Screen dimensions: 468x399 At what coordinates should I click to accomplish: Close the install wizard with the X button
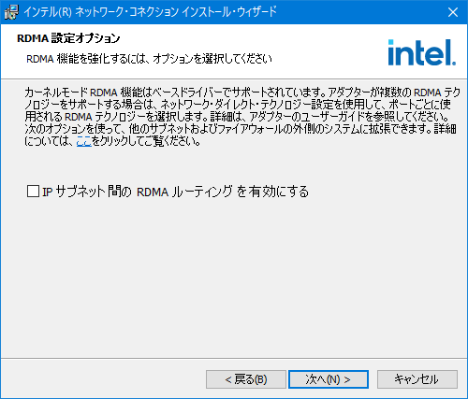(453, 12)
